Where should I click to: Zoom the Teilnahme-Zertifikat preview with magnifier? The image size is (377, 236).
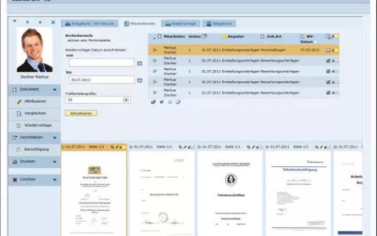click(x=248, y=147)
